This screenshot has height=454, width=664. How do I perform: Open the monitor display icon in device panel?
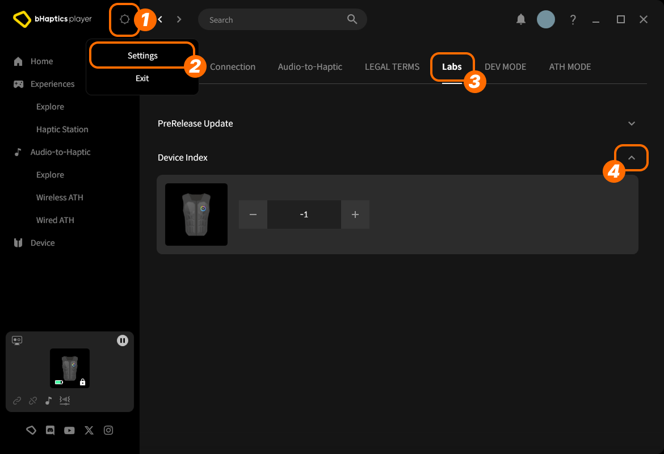pyautogui.click(x=17, y=340)
